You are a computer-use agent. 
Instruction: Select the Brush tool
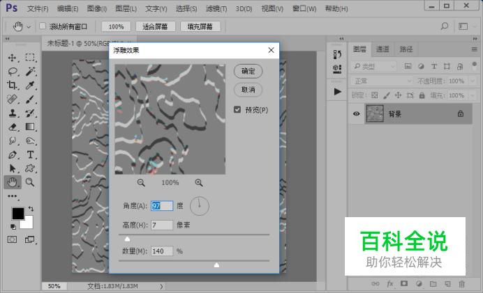coord(30,99)
